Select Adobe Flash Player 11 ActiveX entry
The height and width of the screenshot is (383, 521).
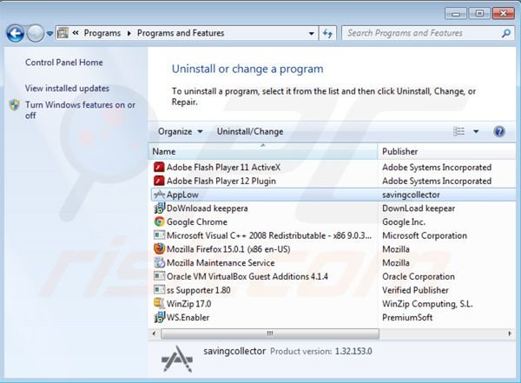[223, 168]
